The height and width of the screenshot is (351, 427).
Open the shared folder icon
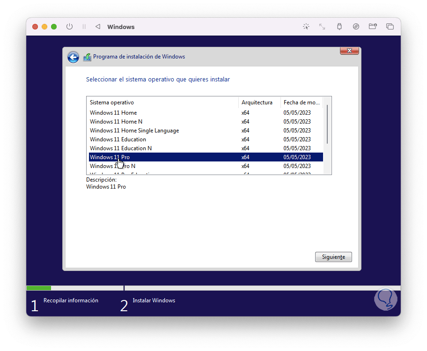click(x=373, y=26)
